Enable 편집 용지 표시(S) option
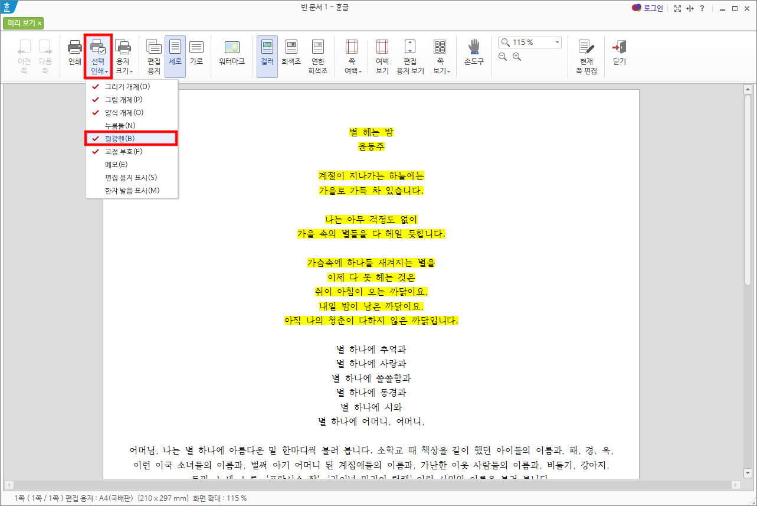 [132, 178]
